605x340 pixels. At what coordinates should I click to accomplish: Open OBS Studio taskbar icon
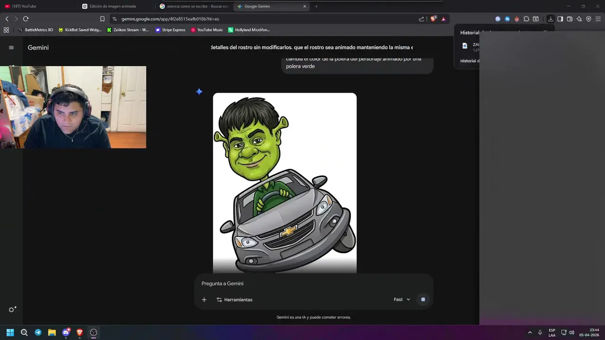(x=94, y=332)
